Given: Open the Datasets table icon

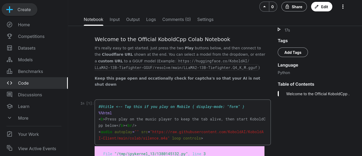Looking at the screenshot, I should (x=10, y=48).
